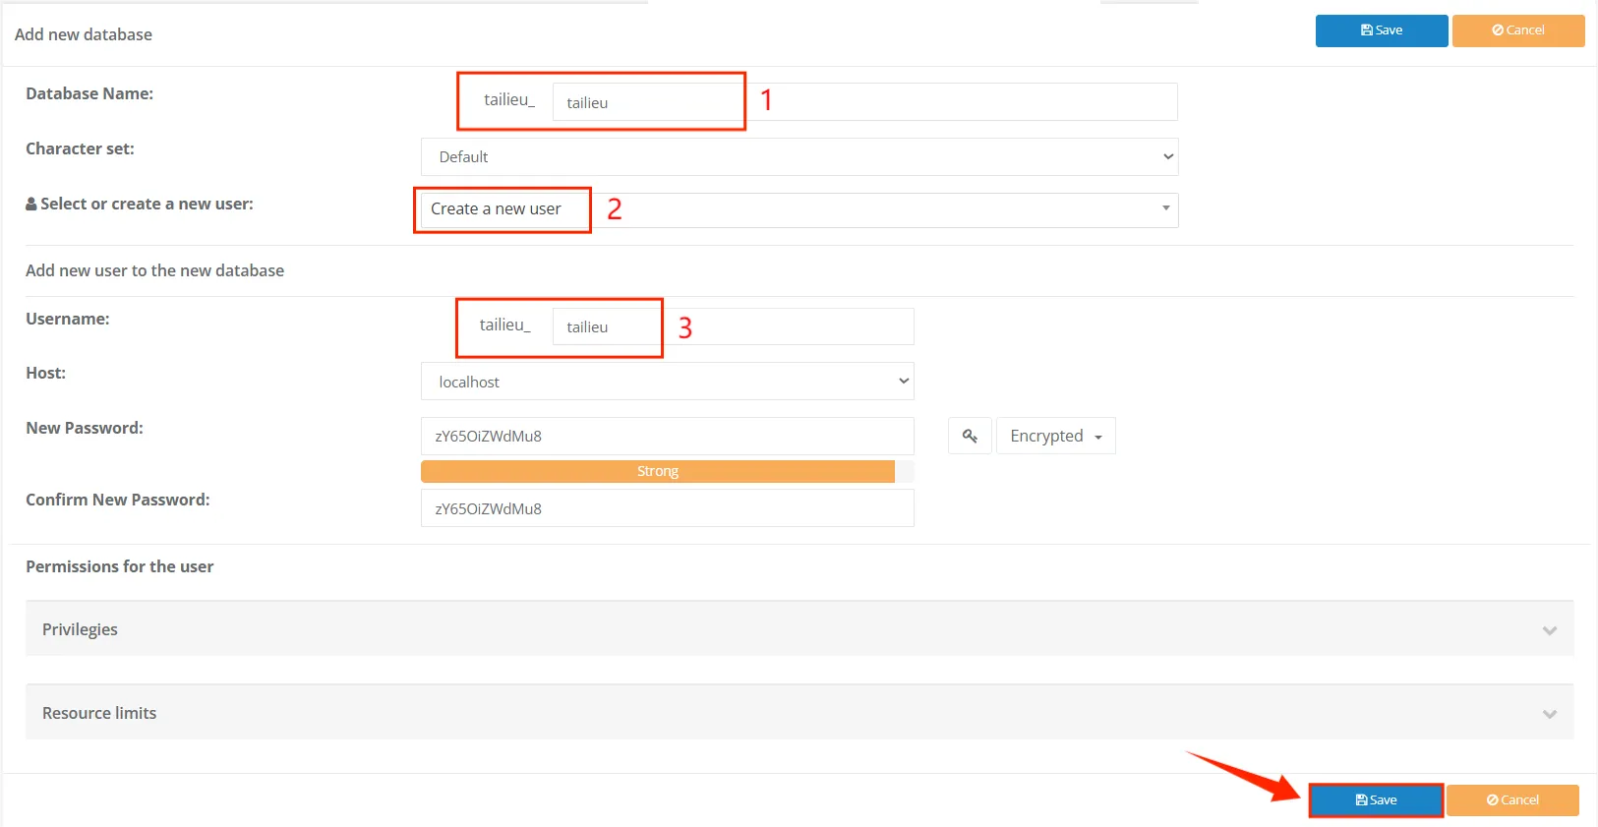The width and height of the screenshot is (1598, 827).
Task: Click 'Add new user to the new database' text
Action: (x=154, y=270)
